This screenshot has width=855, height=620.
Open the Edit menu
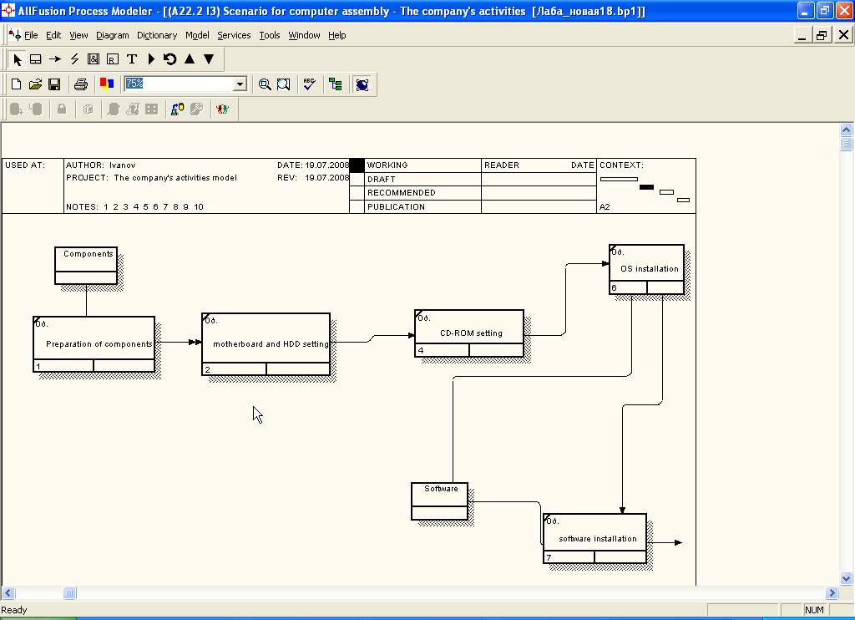coord(53,35)
